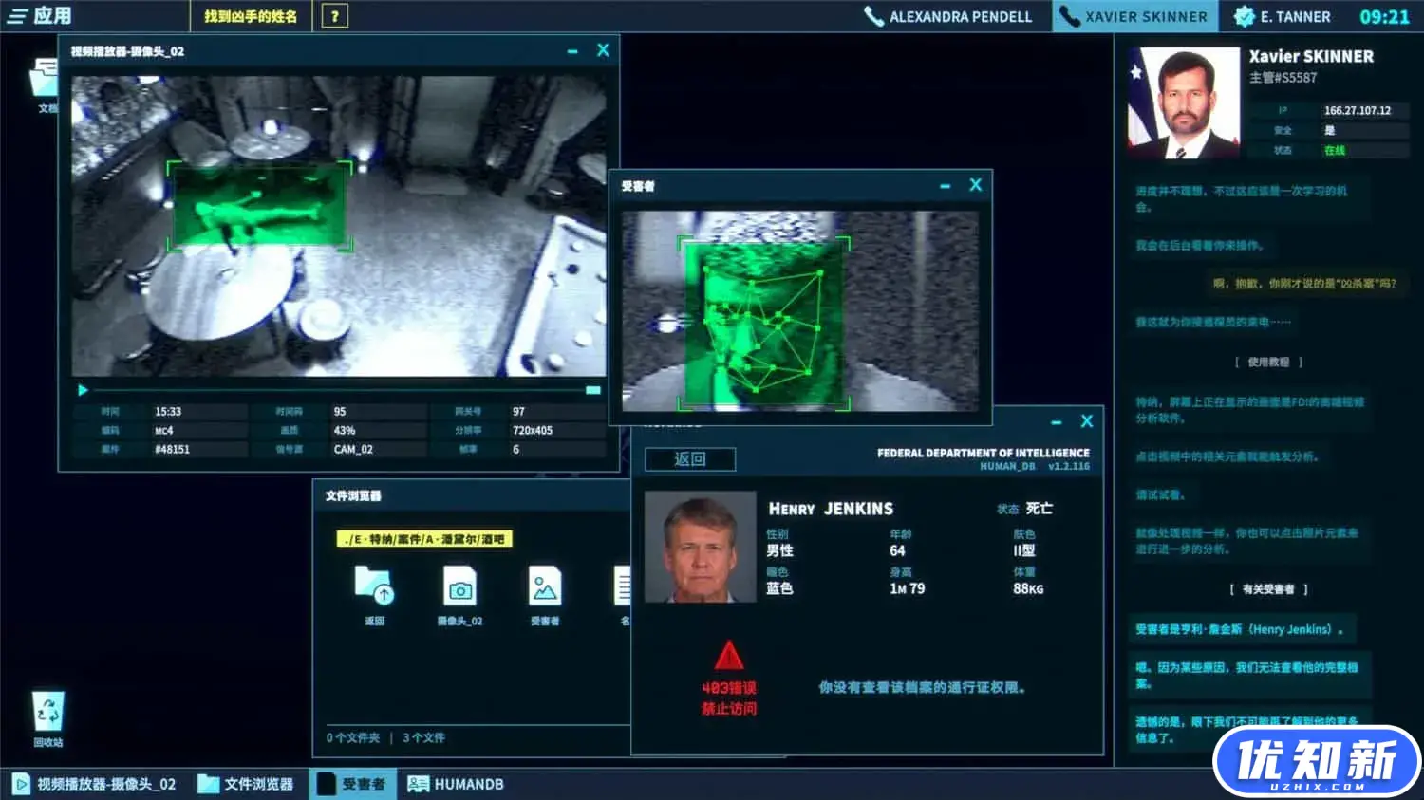Click the question mark help button
Viewport: 1424px width, 800px height.
(334, 16)
